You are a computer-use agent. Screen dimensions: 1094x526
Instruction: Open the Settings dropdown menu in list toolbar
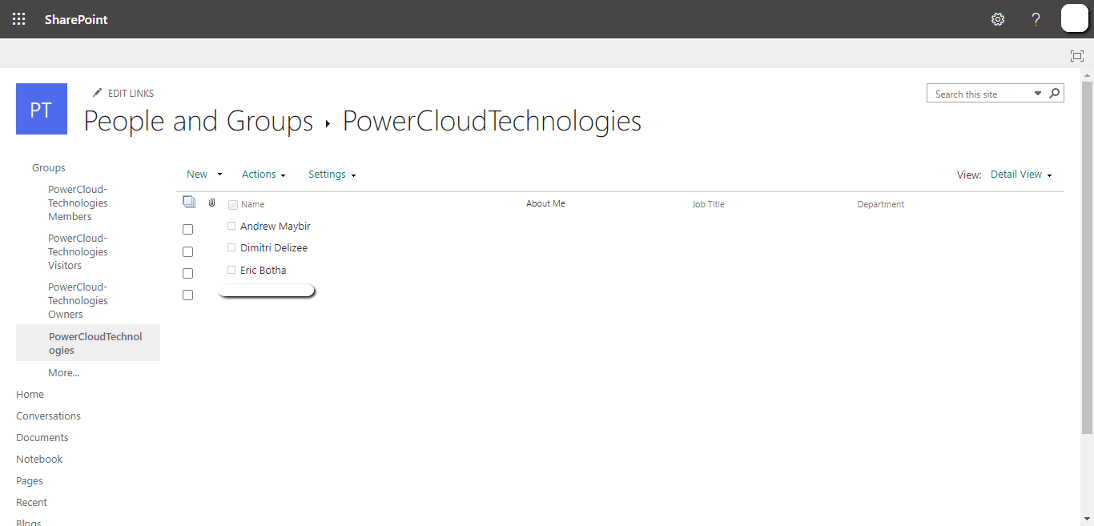point(332,175)
